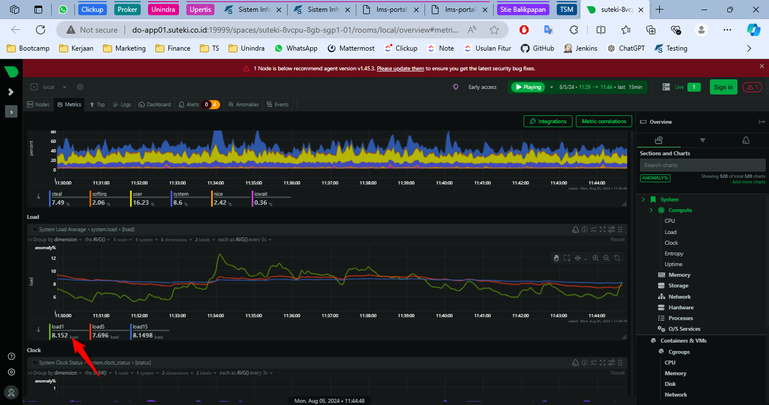Open Load chart alert bell icon
This screenshot has height=405, width=769.
(x=575, y=229)
